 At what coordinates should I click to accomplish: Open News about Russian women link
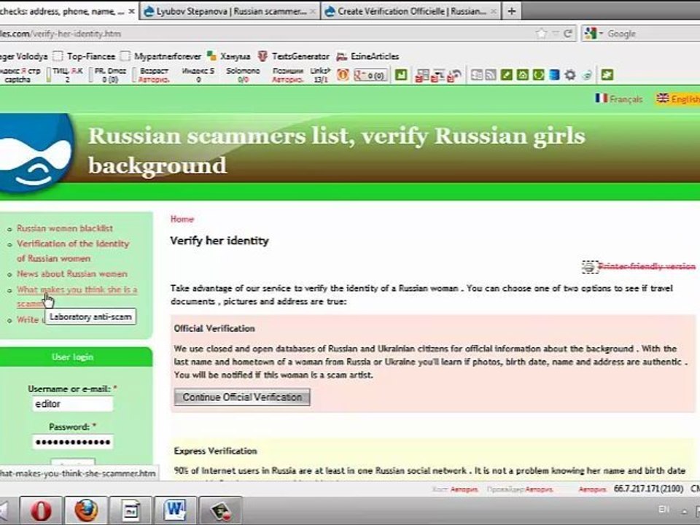tap(72, 273)
